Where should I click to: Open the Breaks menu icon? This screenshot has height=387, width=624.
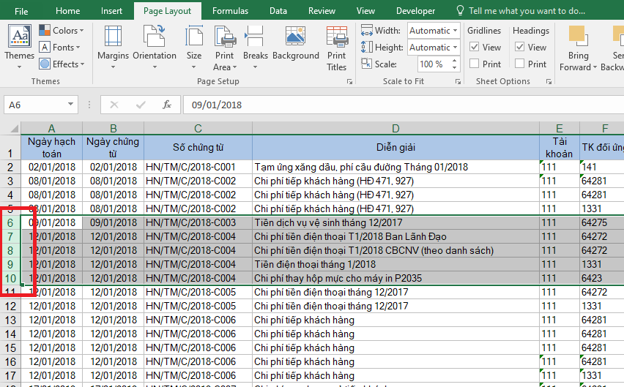255,37
